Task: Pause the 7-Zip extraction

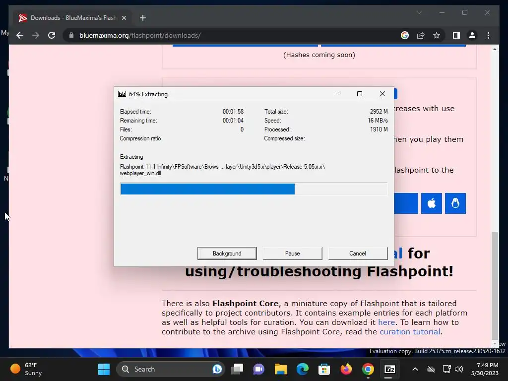Action: coord(292,254)
